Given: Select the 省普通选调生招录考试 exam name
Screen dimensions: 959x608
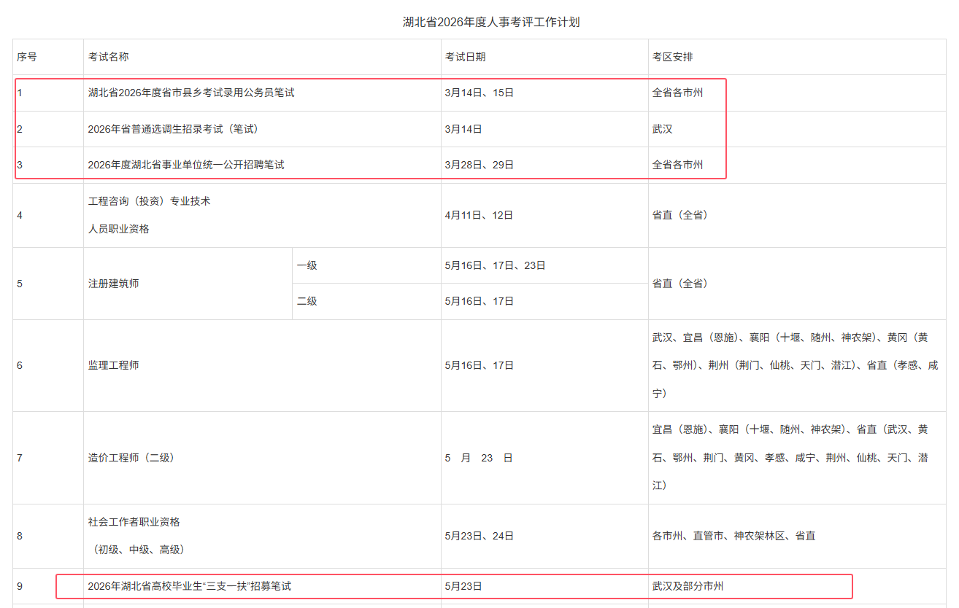Looking at the screenshot, I should coord(173,129).
